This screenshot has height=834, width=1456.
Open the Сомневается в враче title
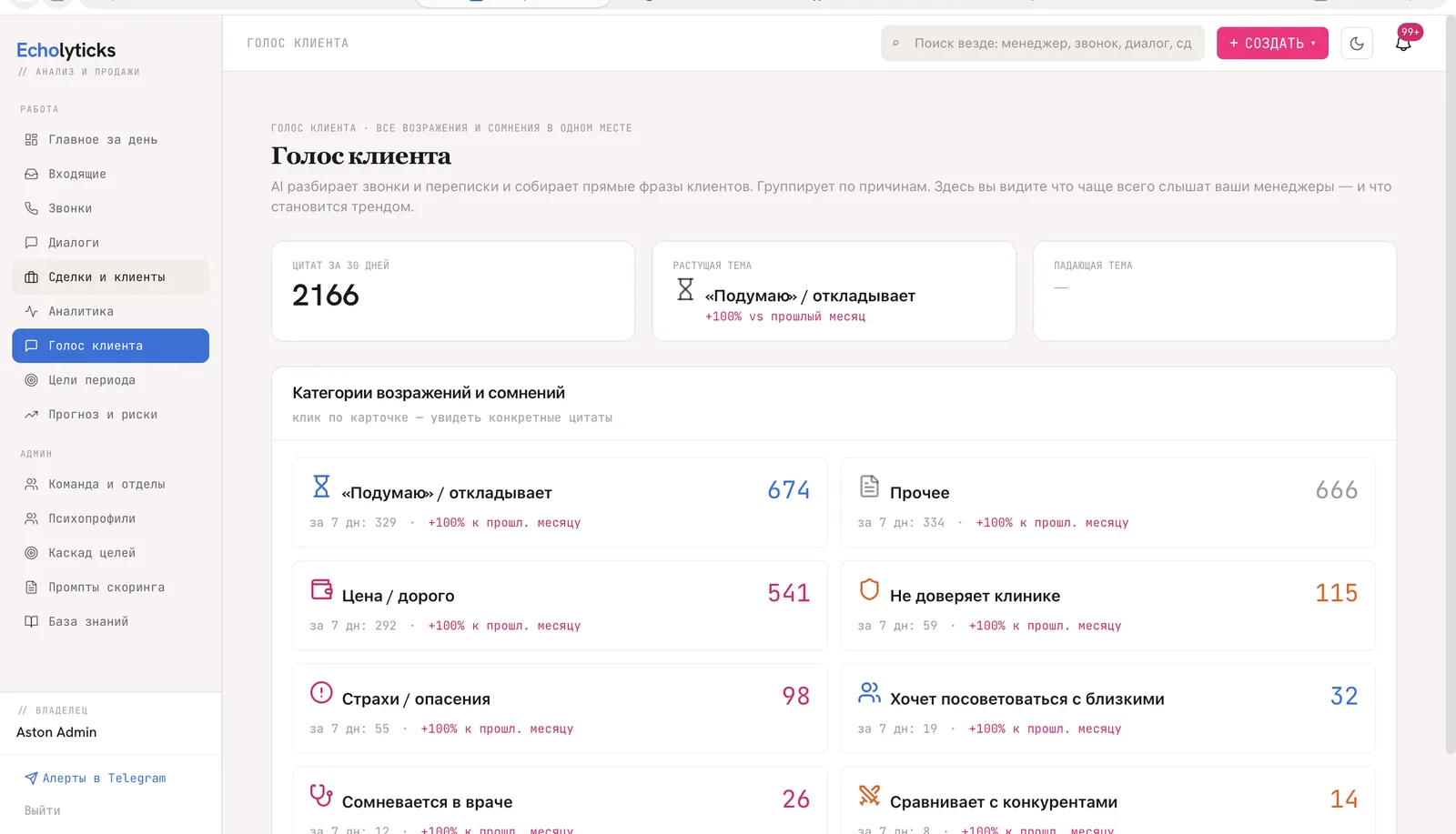pyautogui.click(x=427, y=802)
